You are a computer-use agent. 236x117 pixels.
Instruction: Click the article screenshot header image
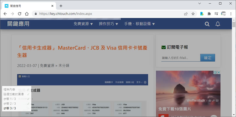coord(82,79)
